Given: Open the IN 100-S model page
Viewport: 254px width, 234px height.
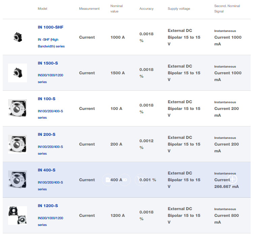Looking at the screenshot, I should click(47, 99).
